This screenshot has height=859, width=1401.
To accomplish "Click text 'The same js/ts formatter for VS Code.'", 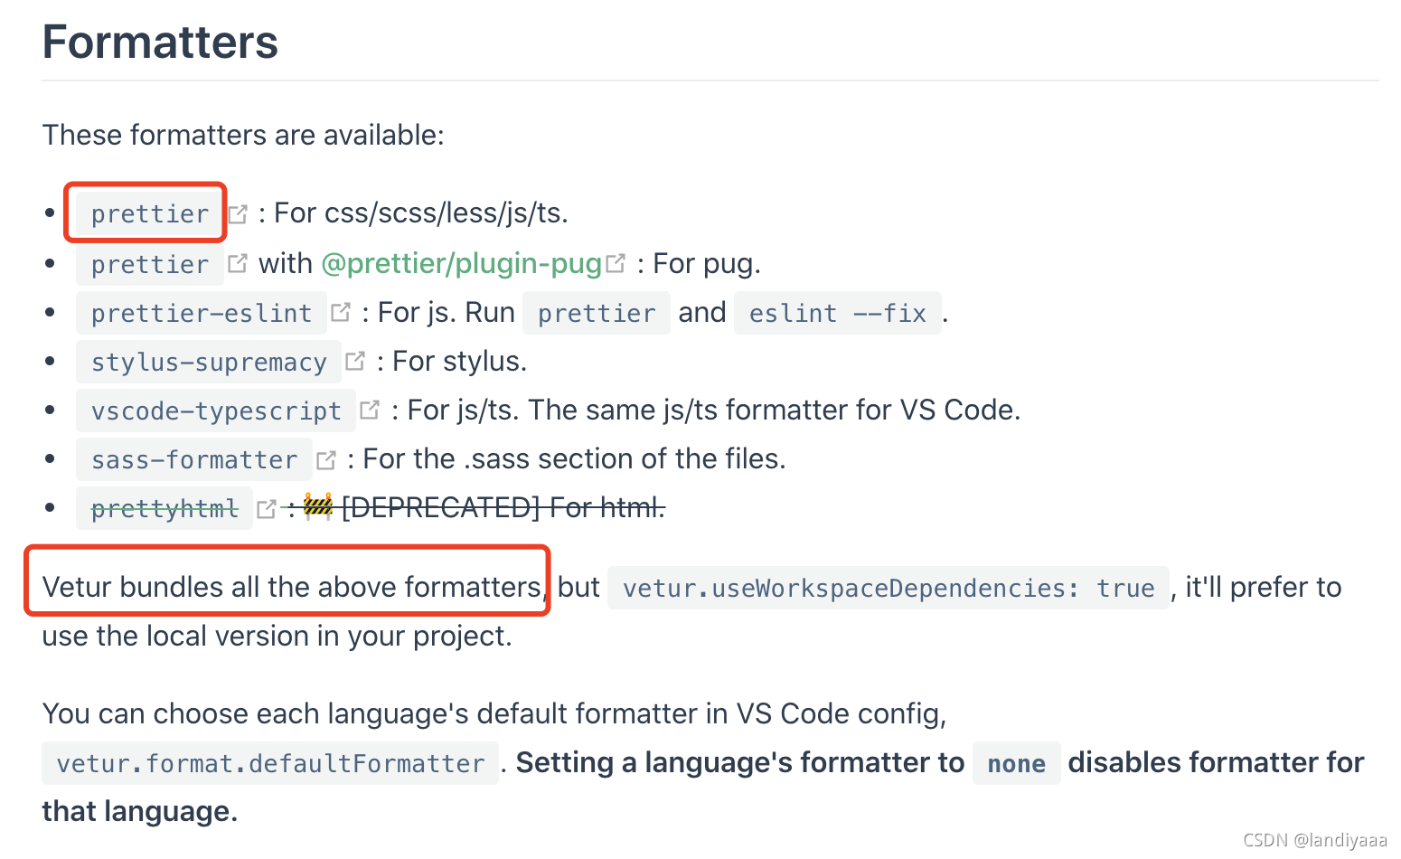I will click(x=775, y=410).
